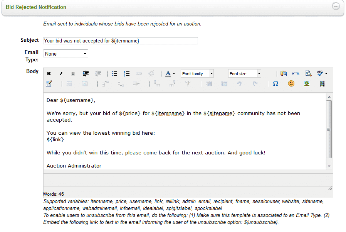Apply underline formatting
The height and width of the screenshot is (232, 346).
click(73, 74)
